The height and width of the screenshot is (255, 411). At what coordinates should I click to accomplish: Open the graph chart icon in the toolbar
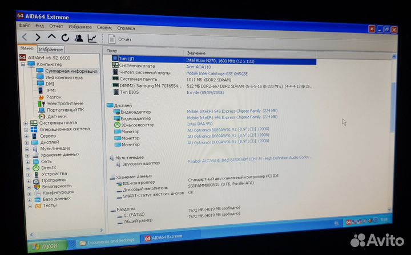(92, 39)
